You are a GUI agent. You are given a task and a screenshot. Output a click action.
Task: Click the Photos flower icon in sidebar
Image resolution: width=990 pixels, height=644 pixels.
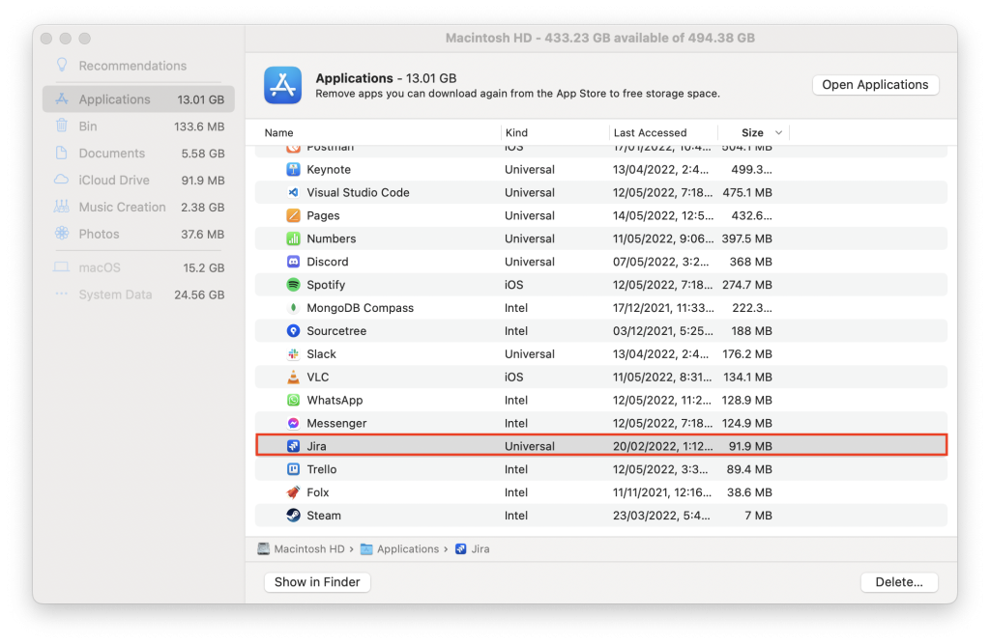click(62, 234)
